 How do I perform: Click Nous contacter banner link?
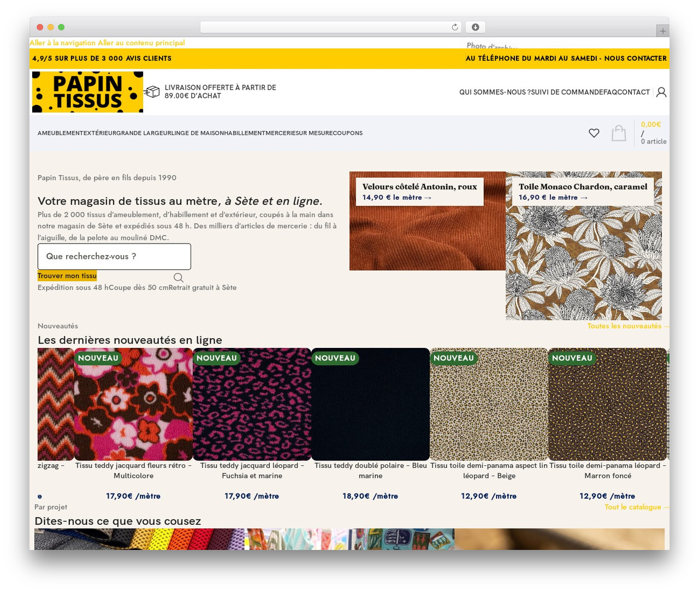[635, 58]
